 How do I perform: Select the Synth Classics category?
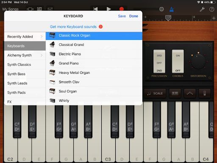tap(19, 65)
